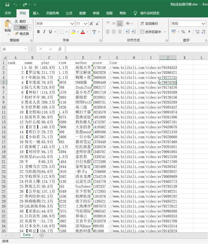Viewport: 208px width, 244px height.
Task: Open the Customize Quick Access Toolbar arrow
Action: coord(35,5)
